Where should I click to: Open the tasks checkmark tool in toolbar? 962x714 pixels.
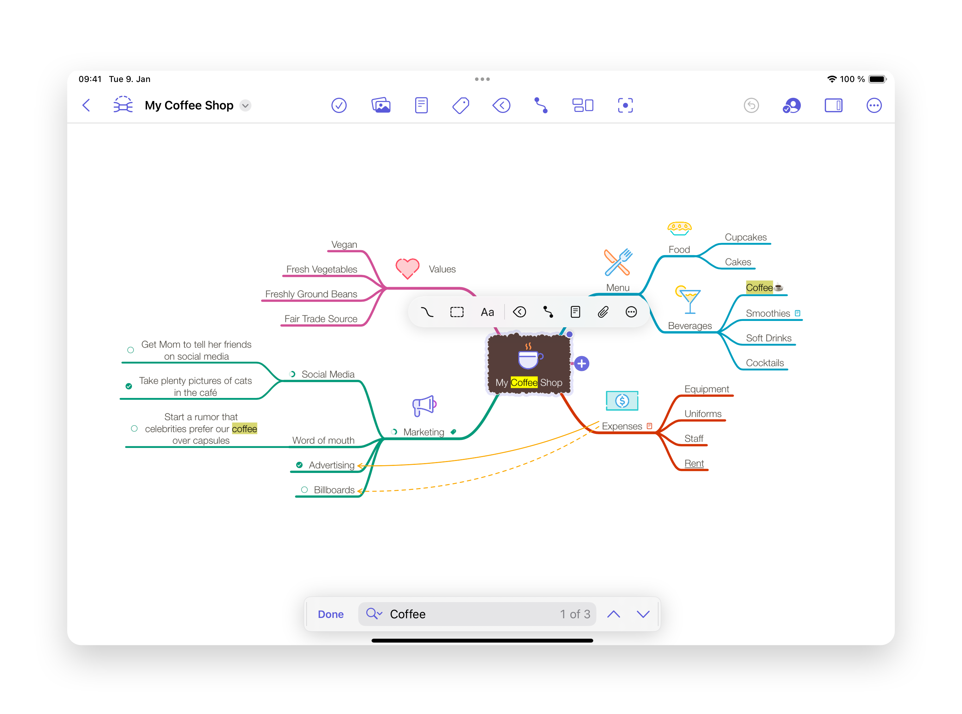coord(339,105)
